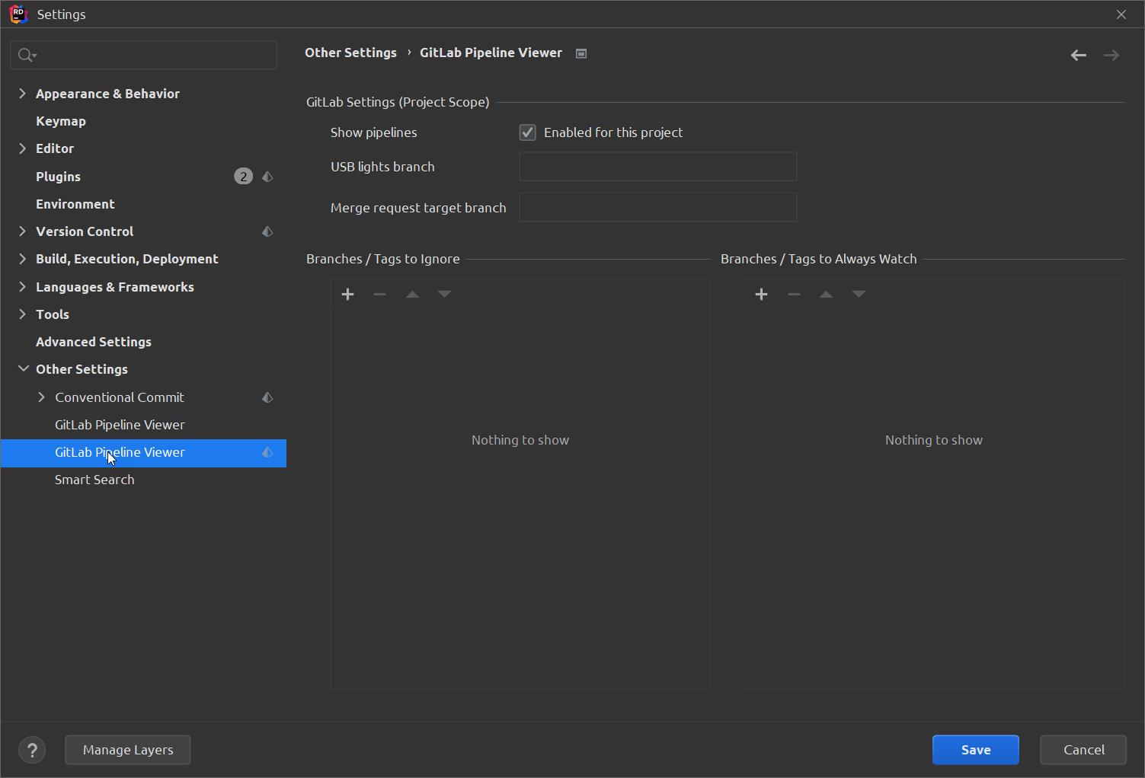
Task: Move up in Always Watch list
Action: click(826, 295)
